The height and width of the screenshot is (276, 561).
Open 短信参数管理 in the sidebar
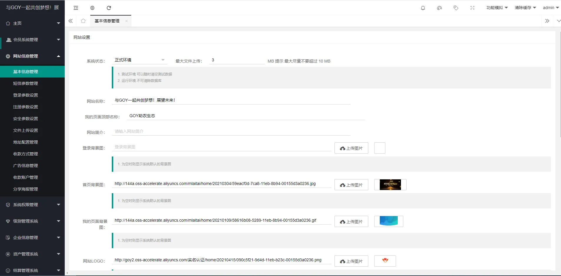26,83
